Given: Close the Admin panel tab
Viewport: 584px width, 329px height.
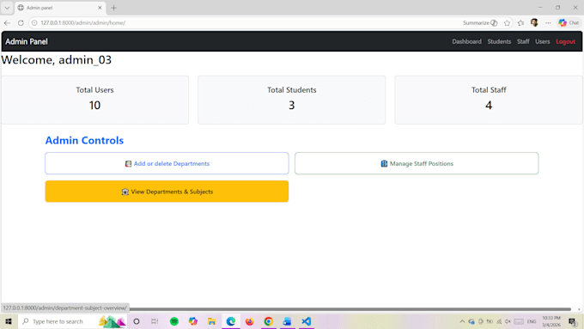Looking at the screenshot, I should pos(100,8).
